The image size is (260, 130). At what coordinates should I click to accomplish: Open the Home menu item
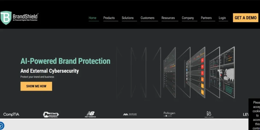click(92, 18)
